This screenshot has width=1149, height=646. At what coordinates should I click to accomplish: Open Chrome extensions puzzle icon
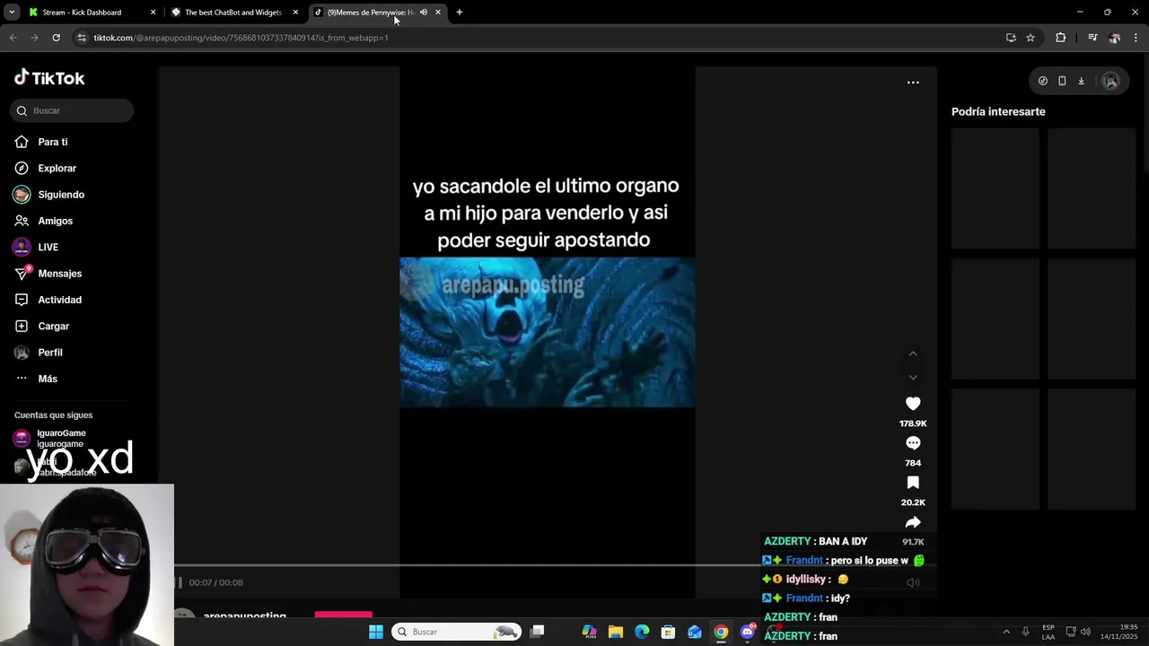pyautogui.click(x=1061, y=38)
